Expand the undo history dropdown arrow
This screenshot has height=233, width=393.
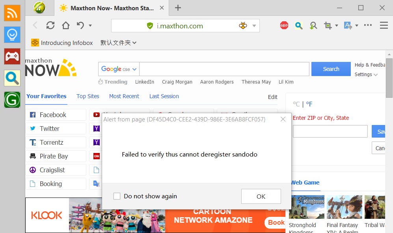pyautogui.click(x=90, y=25)
